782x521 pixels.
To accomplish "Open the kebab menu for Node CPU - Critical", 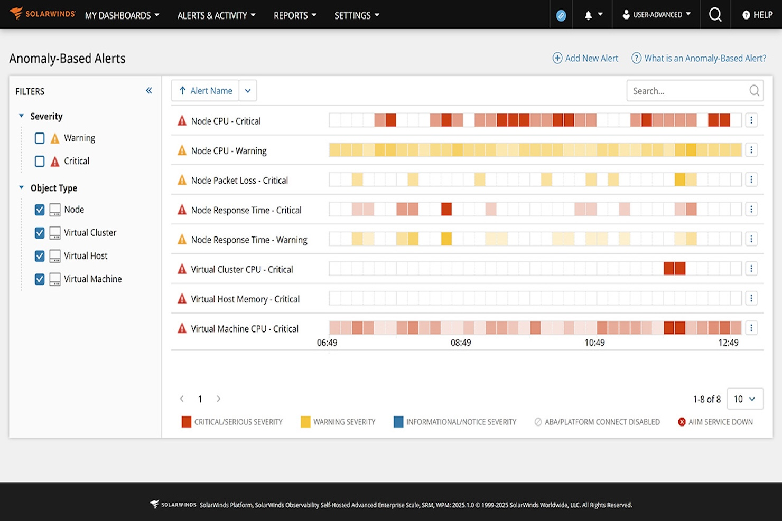I will pyautogui.click(x=751, y=120).
